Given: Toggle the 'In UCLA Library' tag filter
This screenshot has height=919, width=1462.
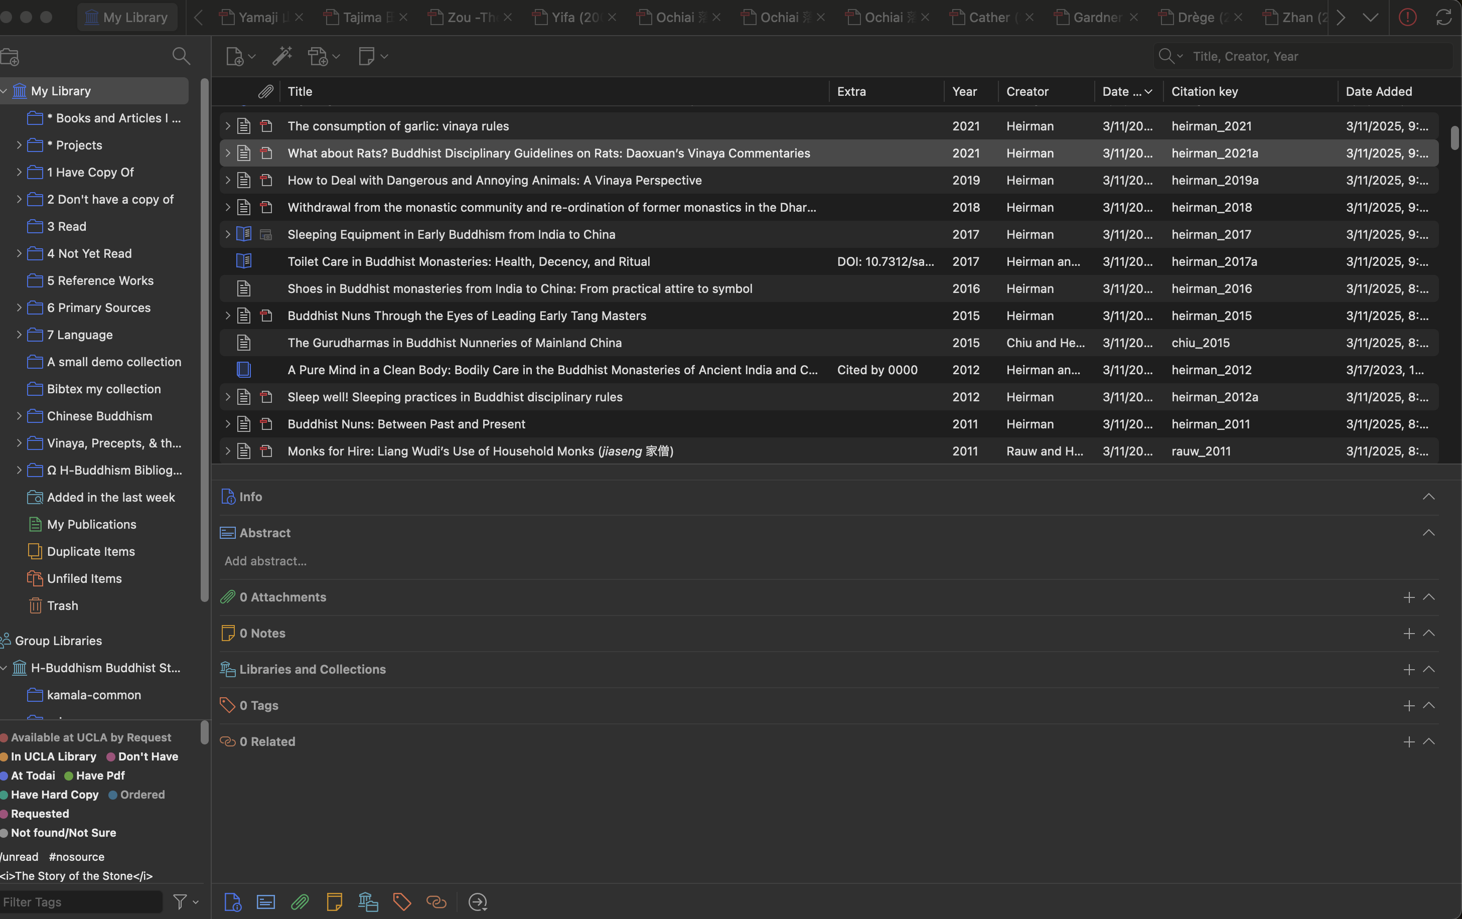Looking at the screenshot, I should (x=53, y=756).
